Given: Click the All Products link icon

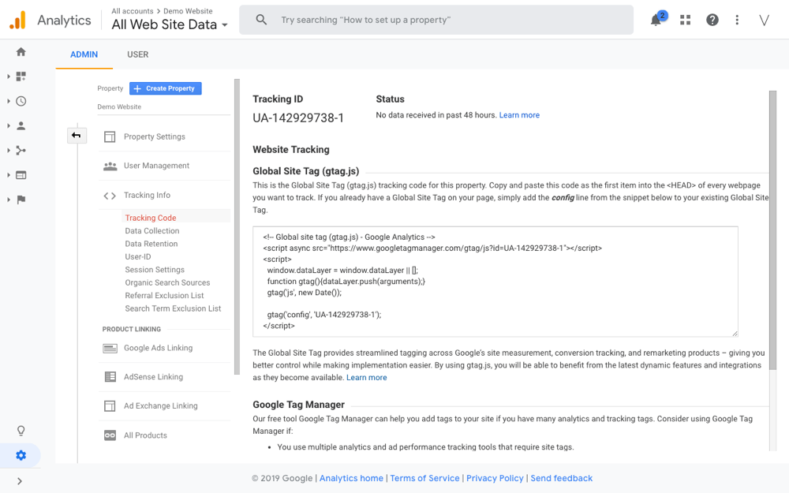Looking at the screenshot, I should click(x=110, y=435).
